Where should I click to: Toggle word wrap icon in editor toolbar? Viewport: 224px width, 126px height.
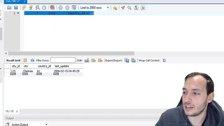click(x=143, y=8)
